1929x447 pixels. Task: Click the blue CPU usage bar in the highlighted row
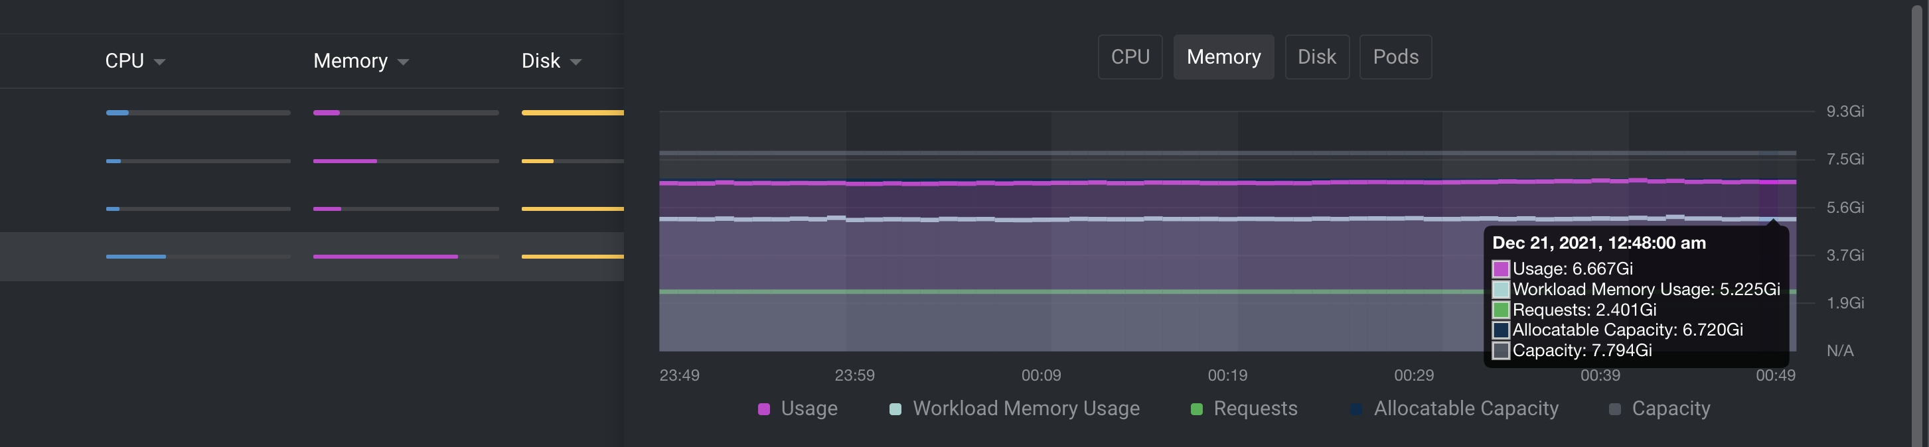coord(135,255)
